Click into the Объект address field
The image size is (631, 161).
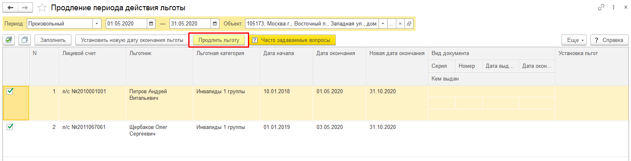(312, 23)
